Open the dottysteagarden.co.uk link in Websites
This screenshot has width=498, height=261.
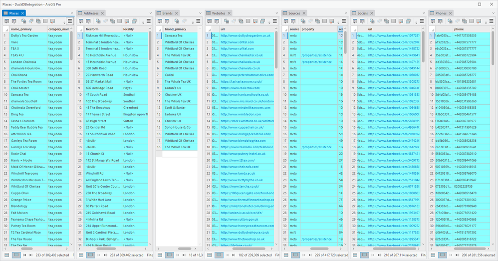[x=246, y=35]
